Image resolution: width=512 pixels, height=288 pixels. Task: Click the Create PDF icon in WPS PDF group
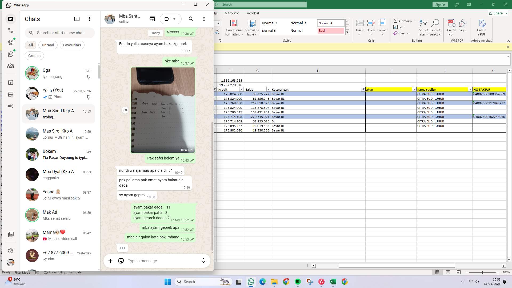pos(451,27)
